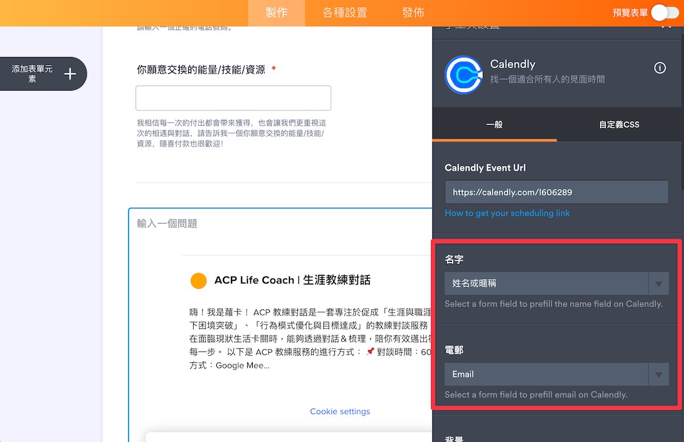The width and height of the screenshot is (684, 442).
Task: Click the 輸入一個問題 question title field
Action: 167,223
